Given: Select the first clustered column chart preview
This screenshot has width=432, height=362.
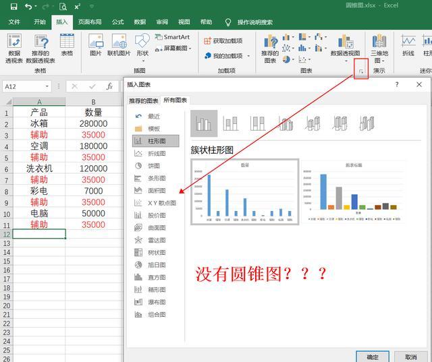Looking at the screenshot, I should click(245, 192).
